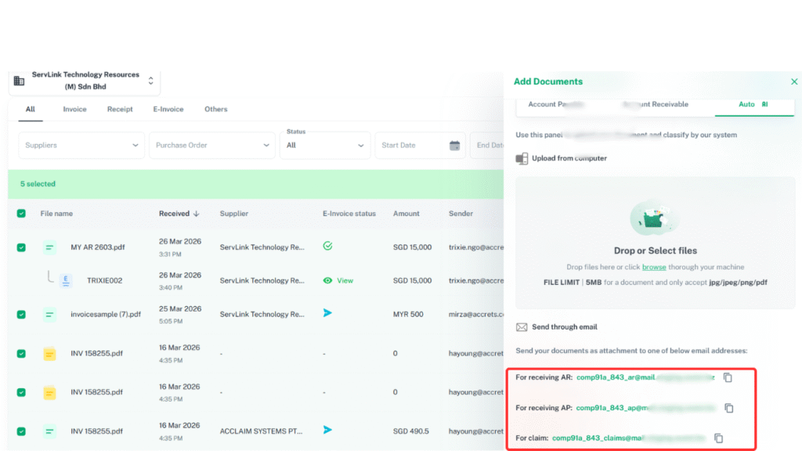Image resolution: width=802 pixels, height=451 pixels.
Task: Open the Purchase Order filter dropdown
Action: [x=211, y=146]
